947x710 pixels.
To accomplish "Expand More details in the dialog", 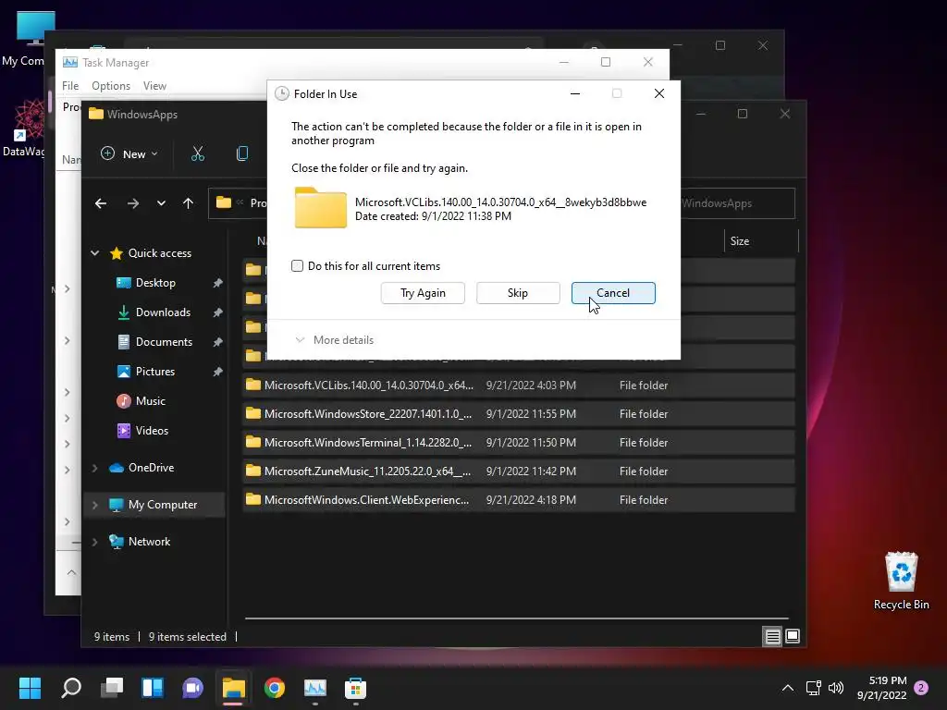I will pos(335,340).
